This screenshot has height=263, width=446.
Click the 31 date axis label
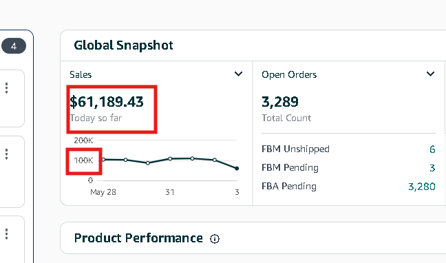pyautogui.click(x=170, y=192)
